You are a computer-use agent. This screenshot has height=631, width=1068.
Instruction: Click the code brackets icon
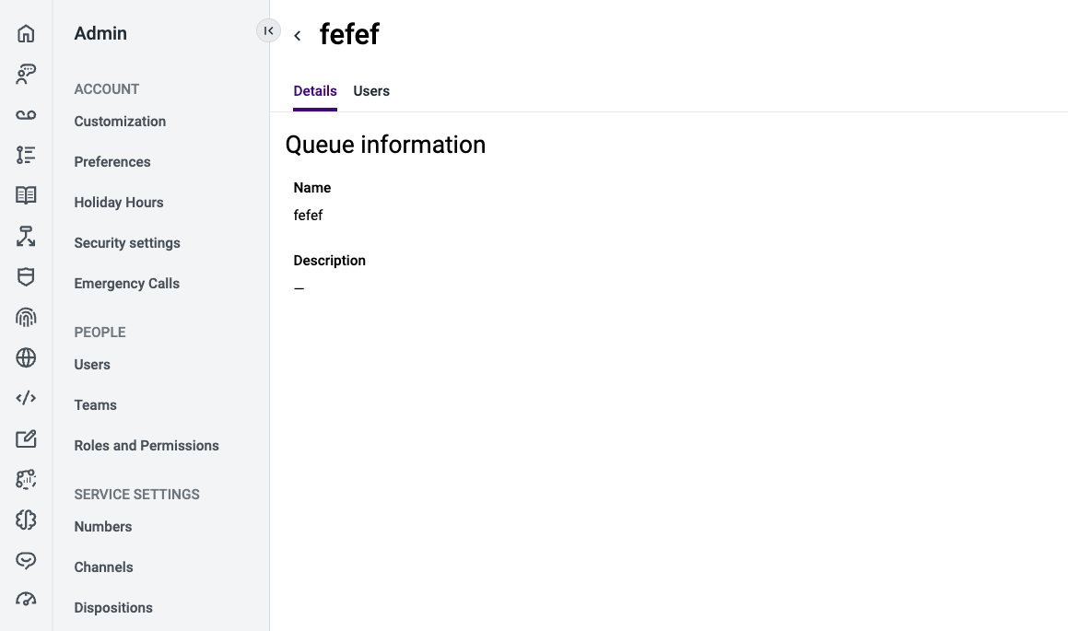pyautogui.click(x=26, y=398)
